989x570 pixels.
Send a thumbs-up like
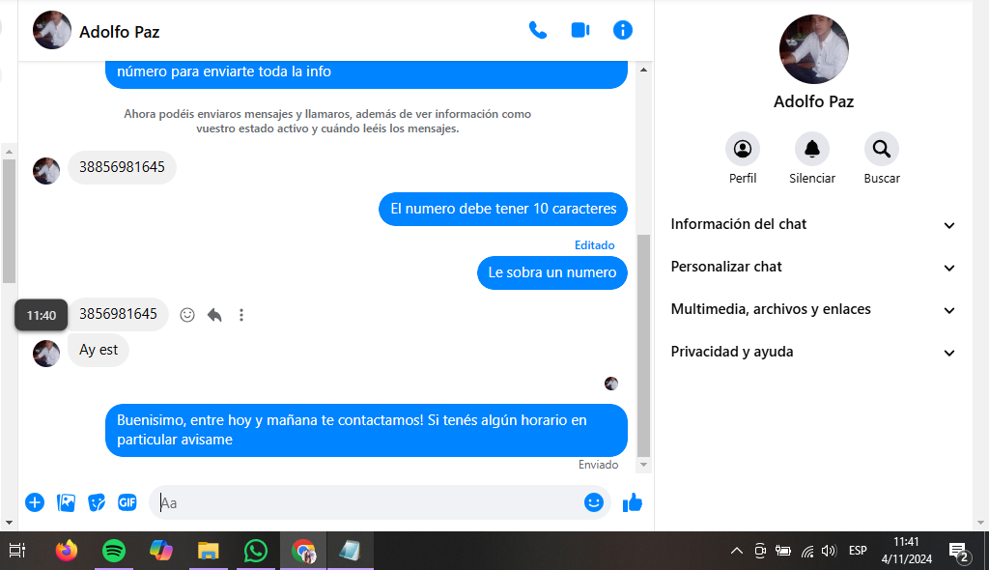click(632, 502)
